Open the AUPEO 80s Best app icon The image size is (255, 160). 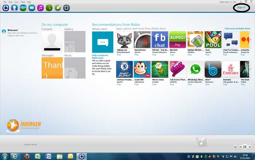[x=178, y=39]
